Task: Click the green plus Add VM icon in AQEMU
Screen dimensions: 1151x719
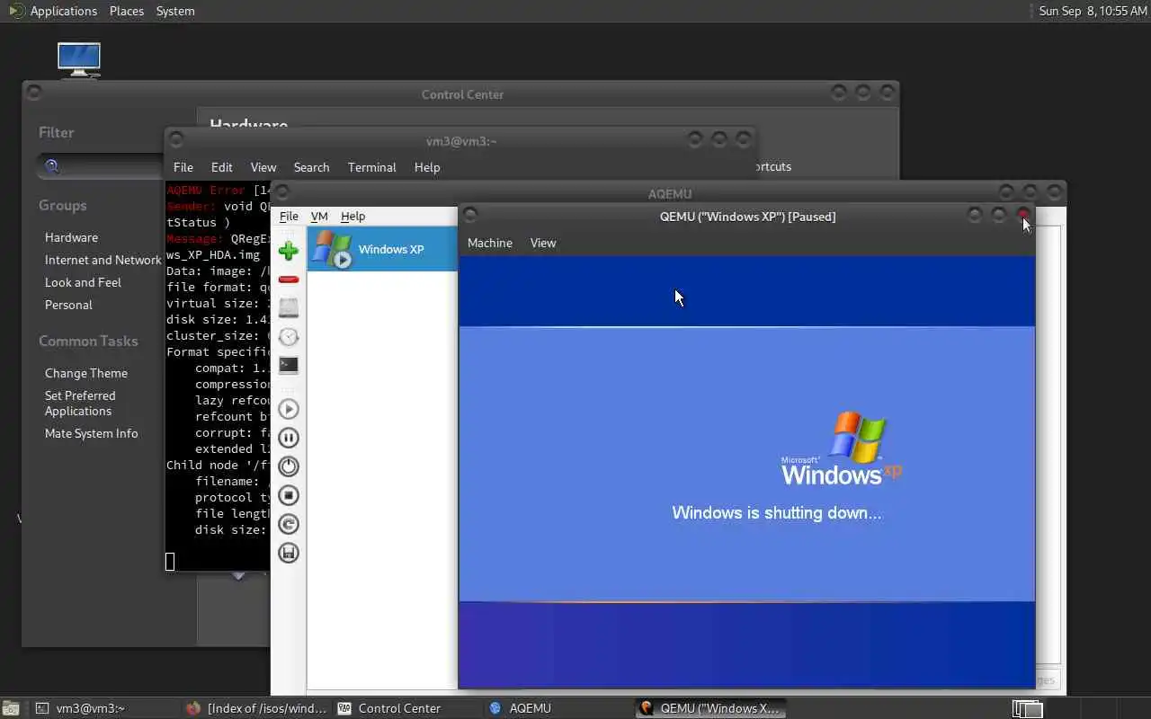Action: point(289,251)
